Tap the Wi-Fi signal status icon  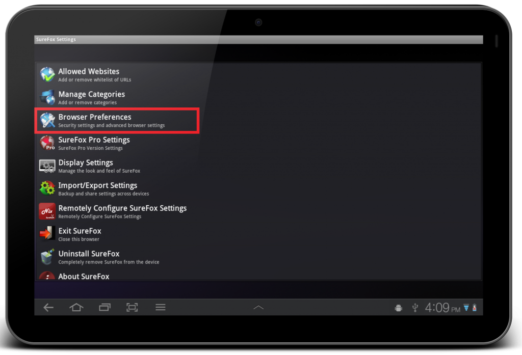pos(466,308)
